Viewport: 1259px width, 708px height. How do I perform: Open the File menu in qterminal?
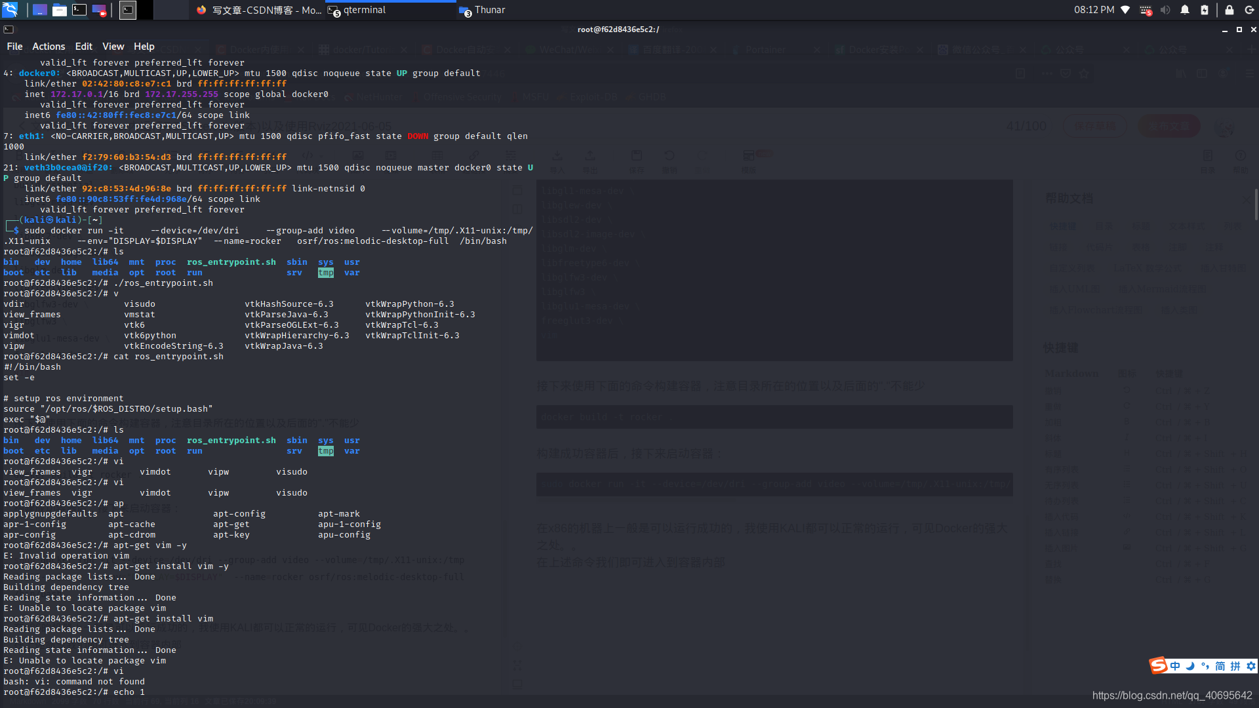pos(14,47)
